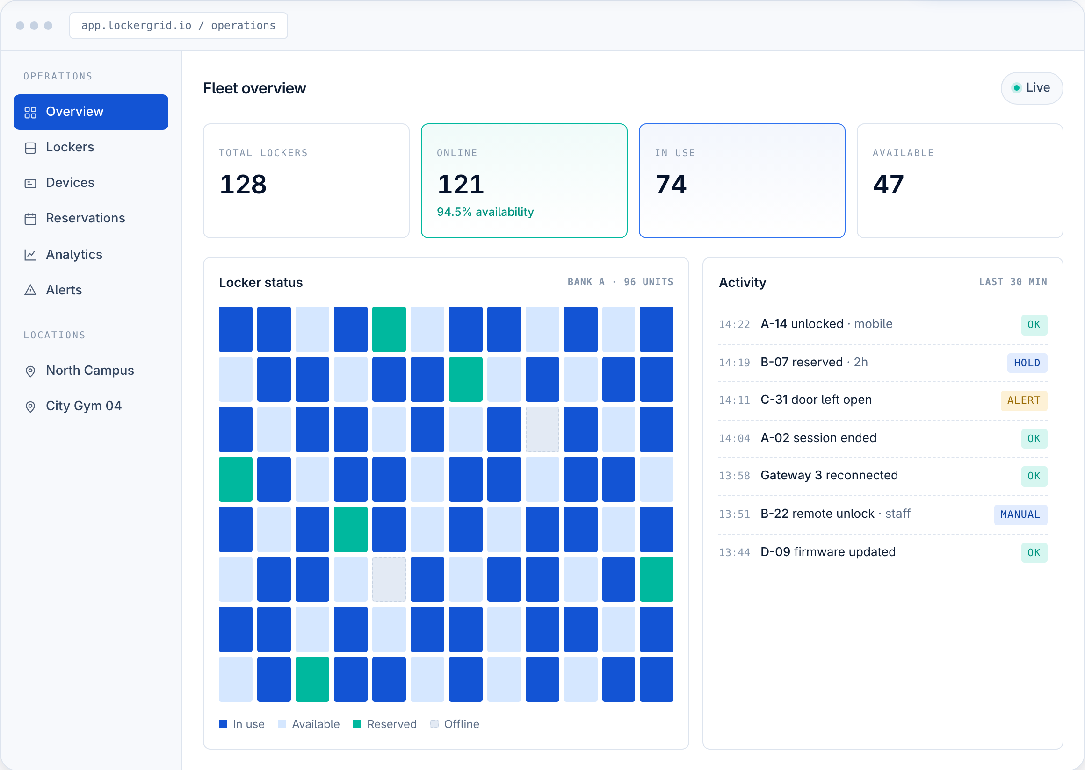Click 'BANK A · 96 UNITS' label
The height and width of the screenshot is (771, 1085).
(621, 282)
